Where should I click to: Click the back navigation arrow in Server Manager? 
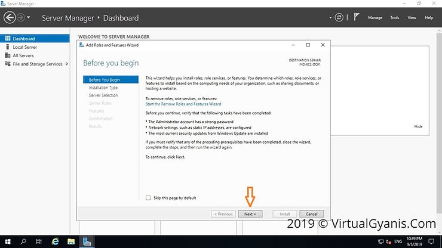(8, 18)
